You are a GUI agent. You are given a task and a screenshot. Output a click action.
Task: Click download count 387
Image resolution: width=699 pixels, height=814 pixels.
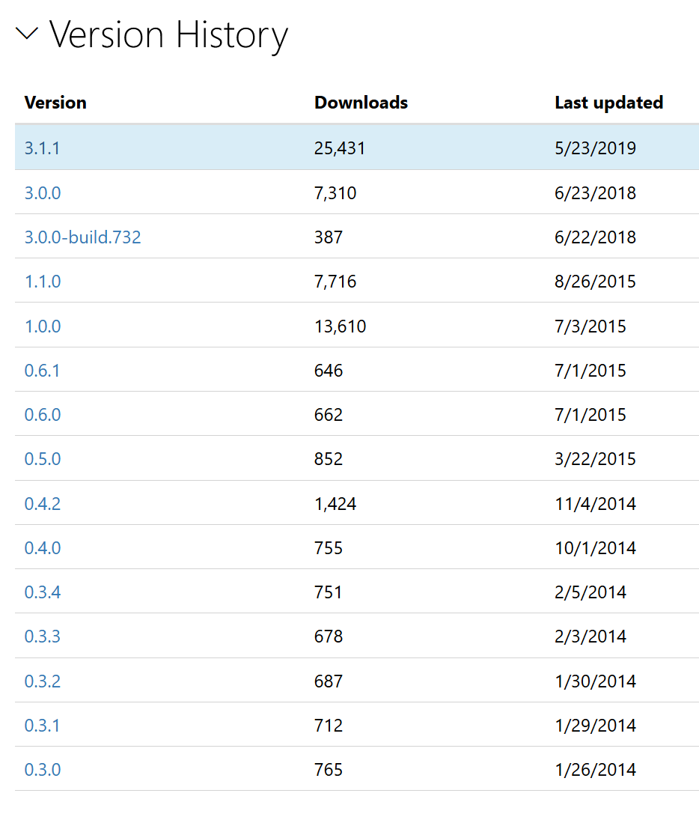[329, 237]
